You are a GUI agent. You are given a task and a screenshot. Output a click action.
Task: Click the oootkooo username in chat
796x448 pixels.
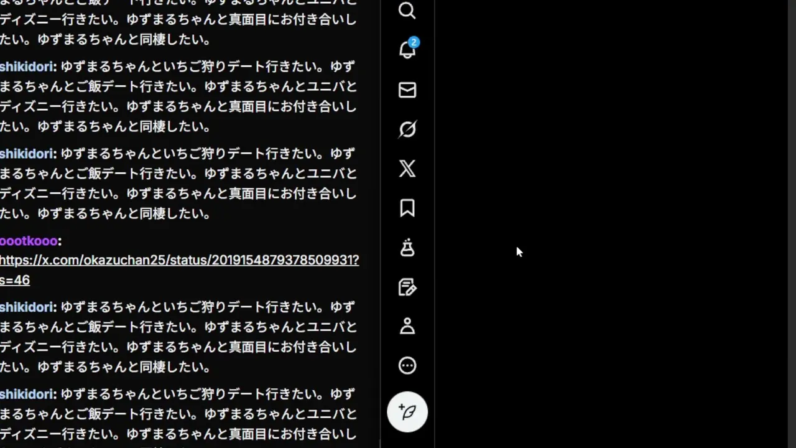coord(28,241)
